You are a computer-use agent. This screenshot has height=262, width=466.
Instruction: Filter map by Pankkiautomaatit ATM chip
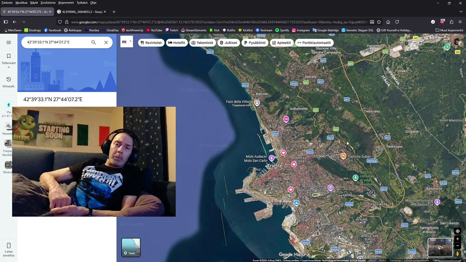[314, 43]
